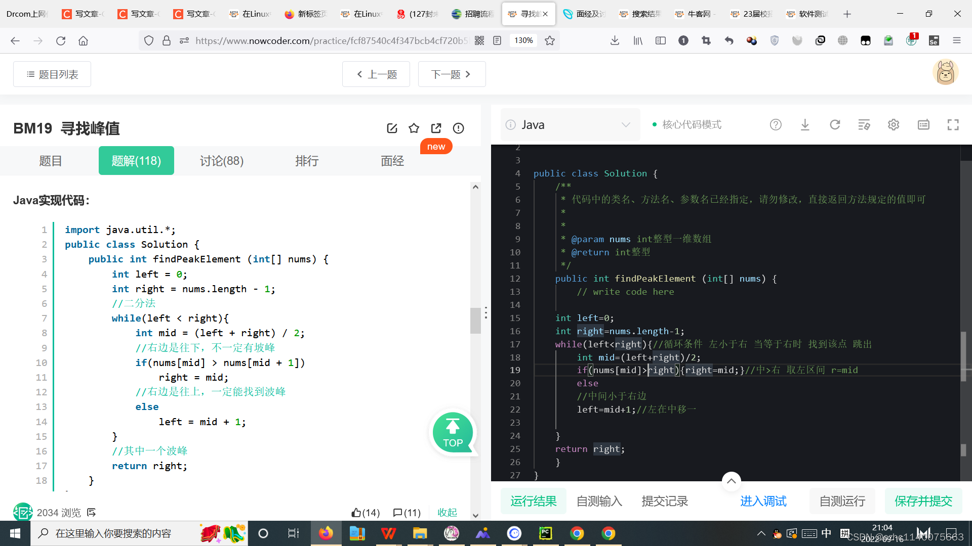
Task: Bookmark this page with Firefox star icon
Action: 550,40
